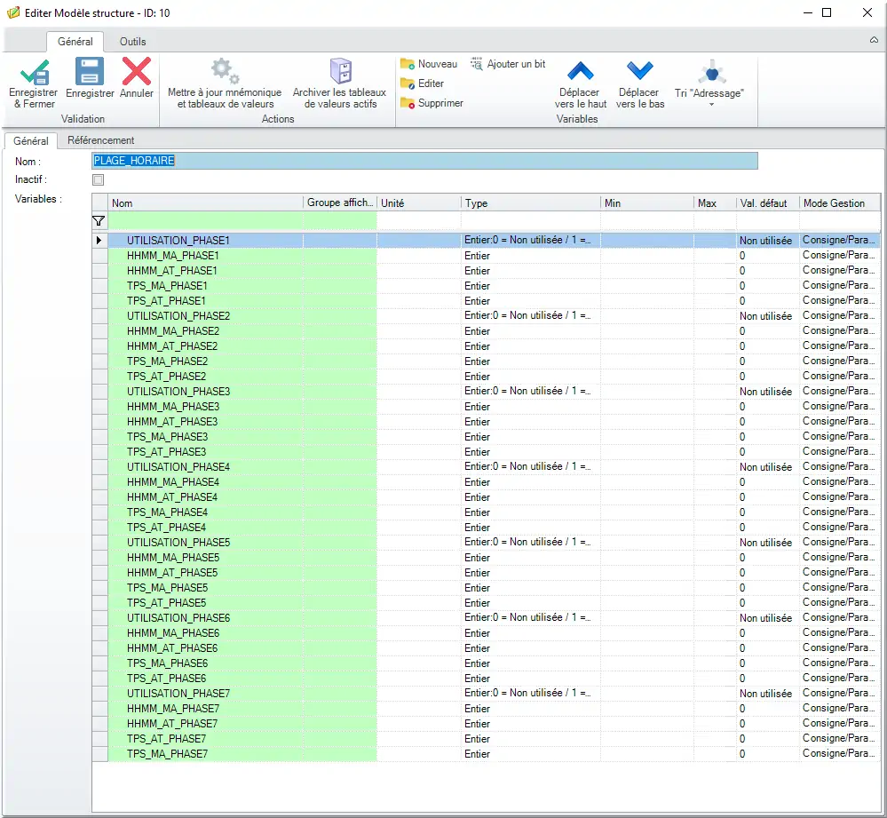Select the UTILISATION_PHASE4 variable
The width and height of the screenshot is (887, 818).
pyautogui.click(x=178, y=466)
